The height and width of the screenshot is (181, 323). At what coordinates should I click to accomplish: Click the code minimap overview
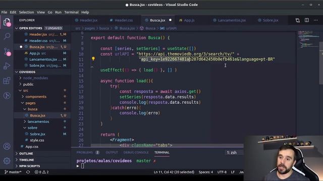click(x=308, y=40)
